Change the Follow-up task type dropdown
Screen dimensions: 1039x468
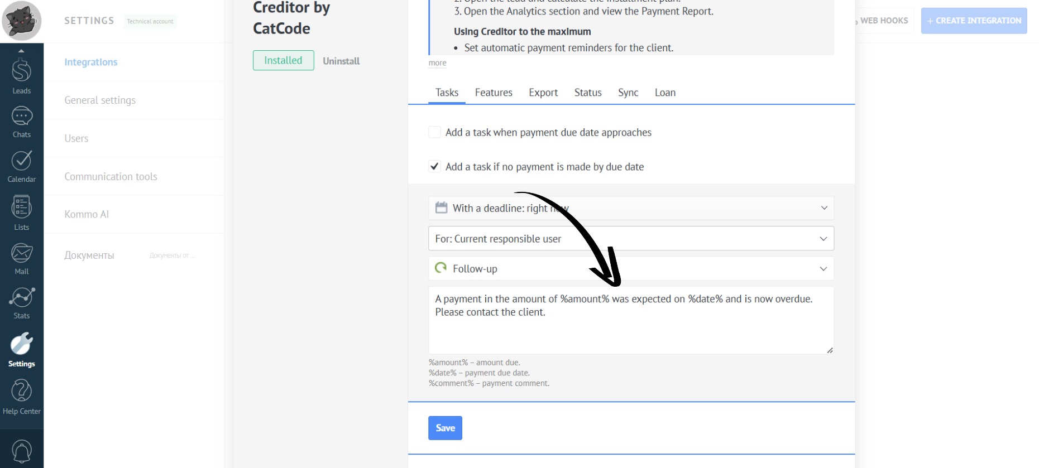click(x=631, y=269)
